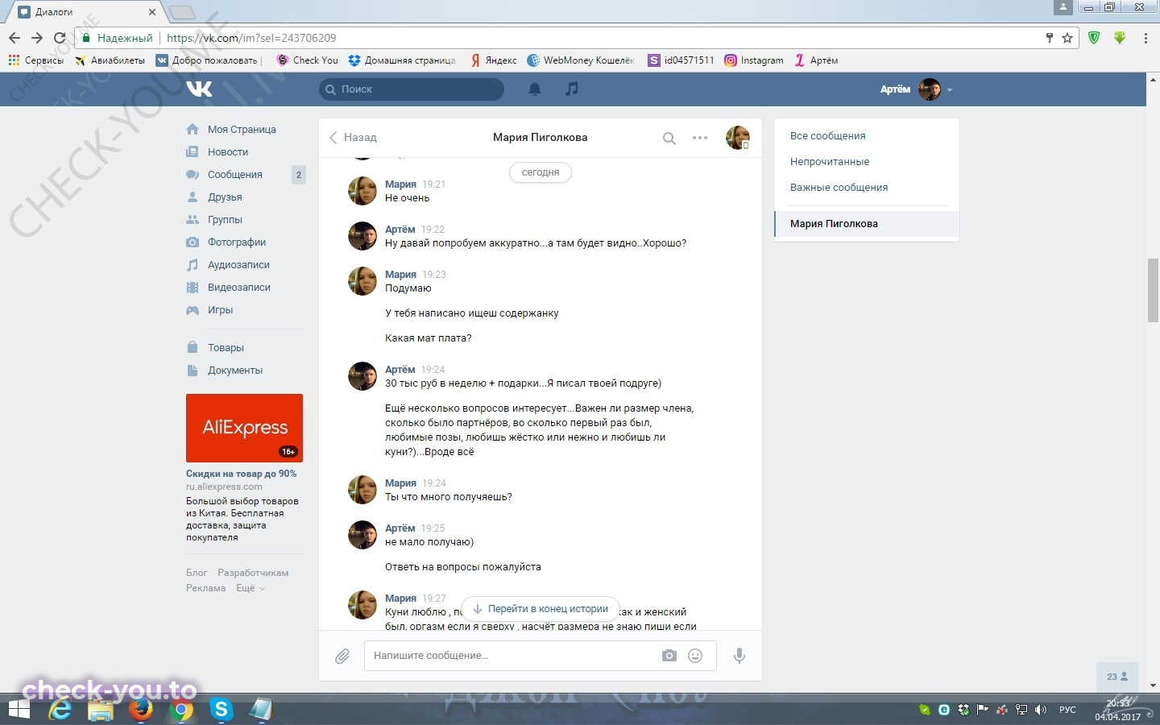Click the volume speaker tray icon

pos(1041,710)
